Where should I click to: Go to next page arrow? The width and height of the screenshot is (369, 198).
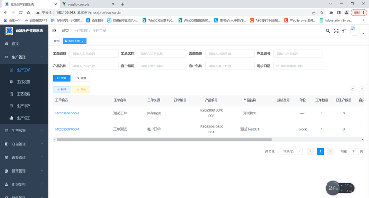point(330,151)
